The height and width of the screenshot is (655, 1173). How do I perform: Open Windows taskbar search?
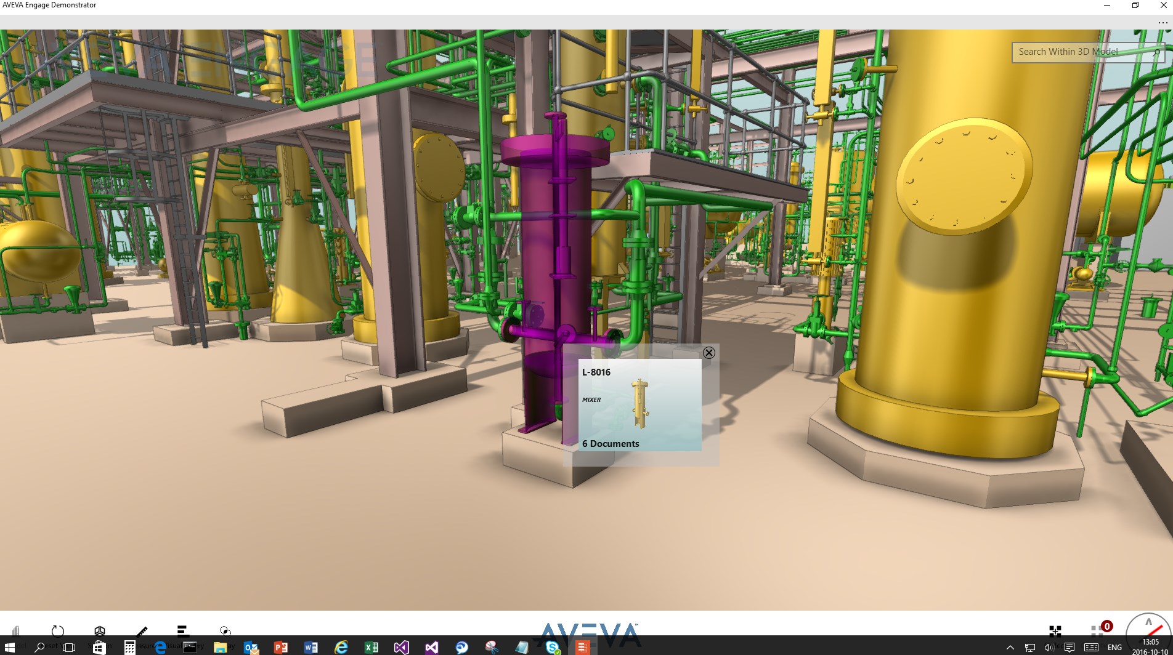[x=39, y=647]
